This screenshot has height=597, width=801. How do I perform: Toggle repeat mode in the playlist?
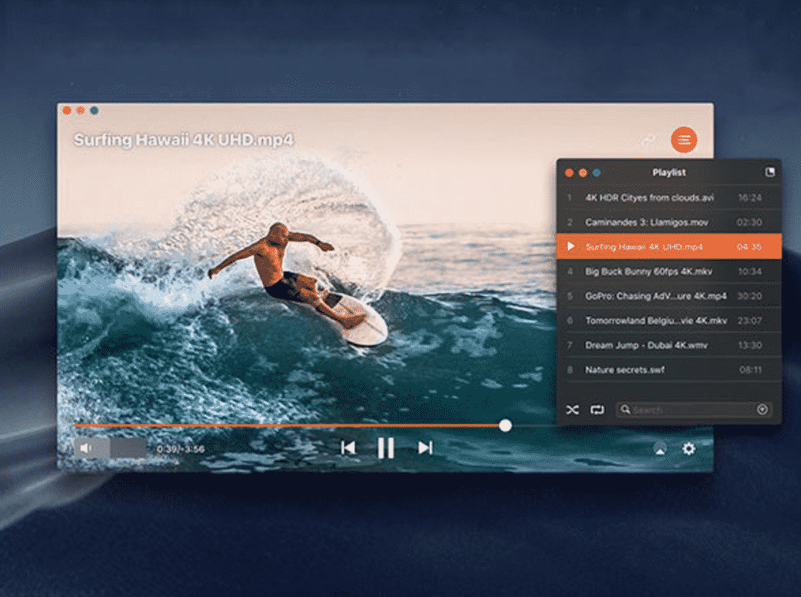click(598, 409)
